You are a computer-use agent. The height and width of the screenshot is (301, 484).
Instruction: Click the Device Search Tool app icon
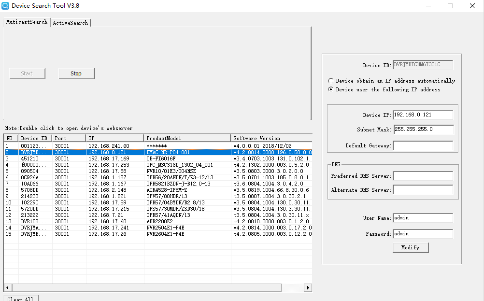tap(6, 6)
